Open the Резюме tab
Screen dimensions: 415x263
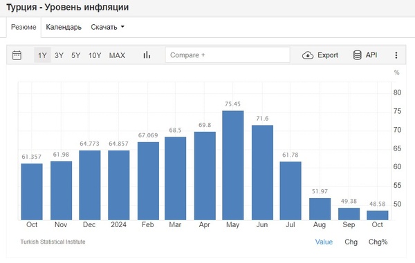coord(24,27)
